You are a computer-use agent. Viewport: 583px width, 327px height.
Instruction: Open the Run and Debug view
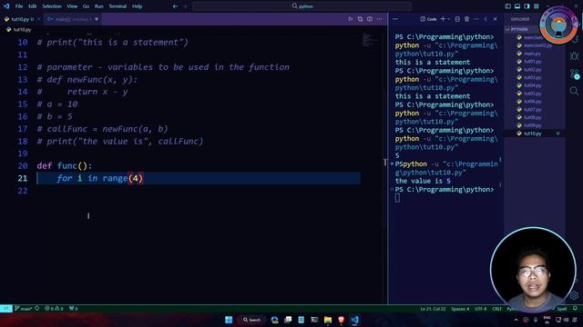[x=574, y=56]
